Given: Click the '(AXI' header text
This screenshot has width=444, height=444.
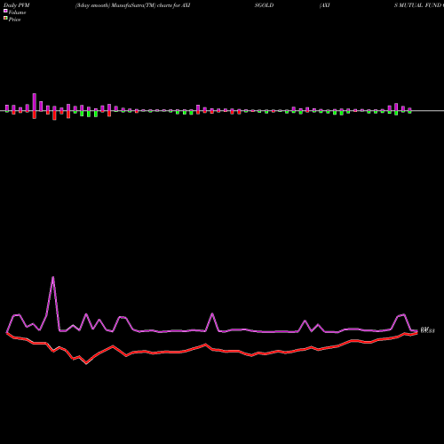Looking at the screenshot, I should pos(325,5).
